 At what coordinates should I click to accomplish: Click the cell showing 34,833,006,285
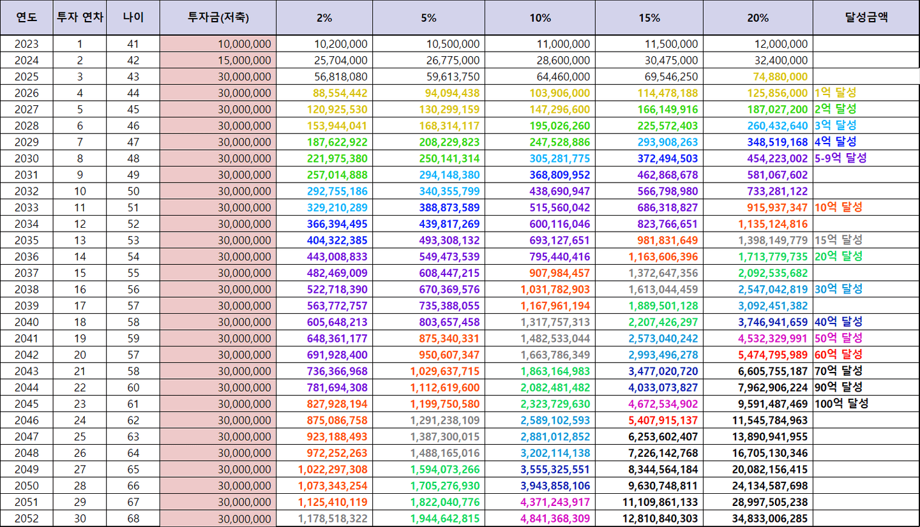click(758, 519)
